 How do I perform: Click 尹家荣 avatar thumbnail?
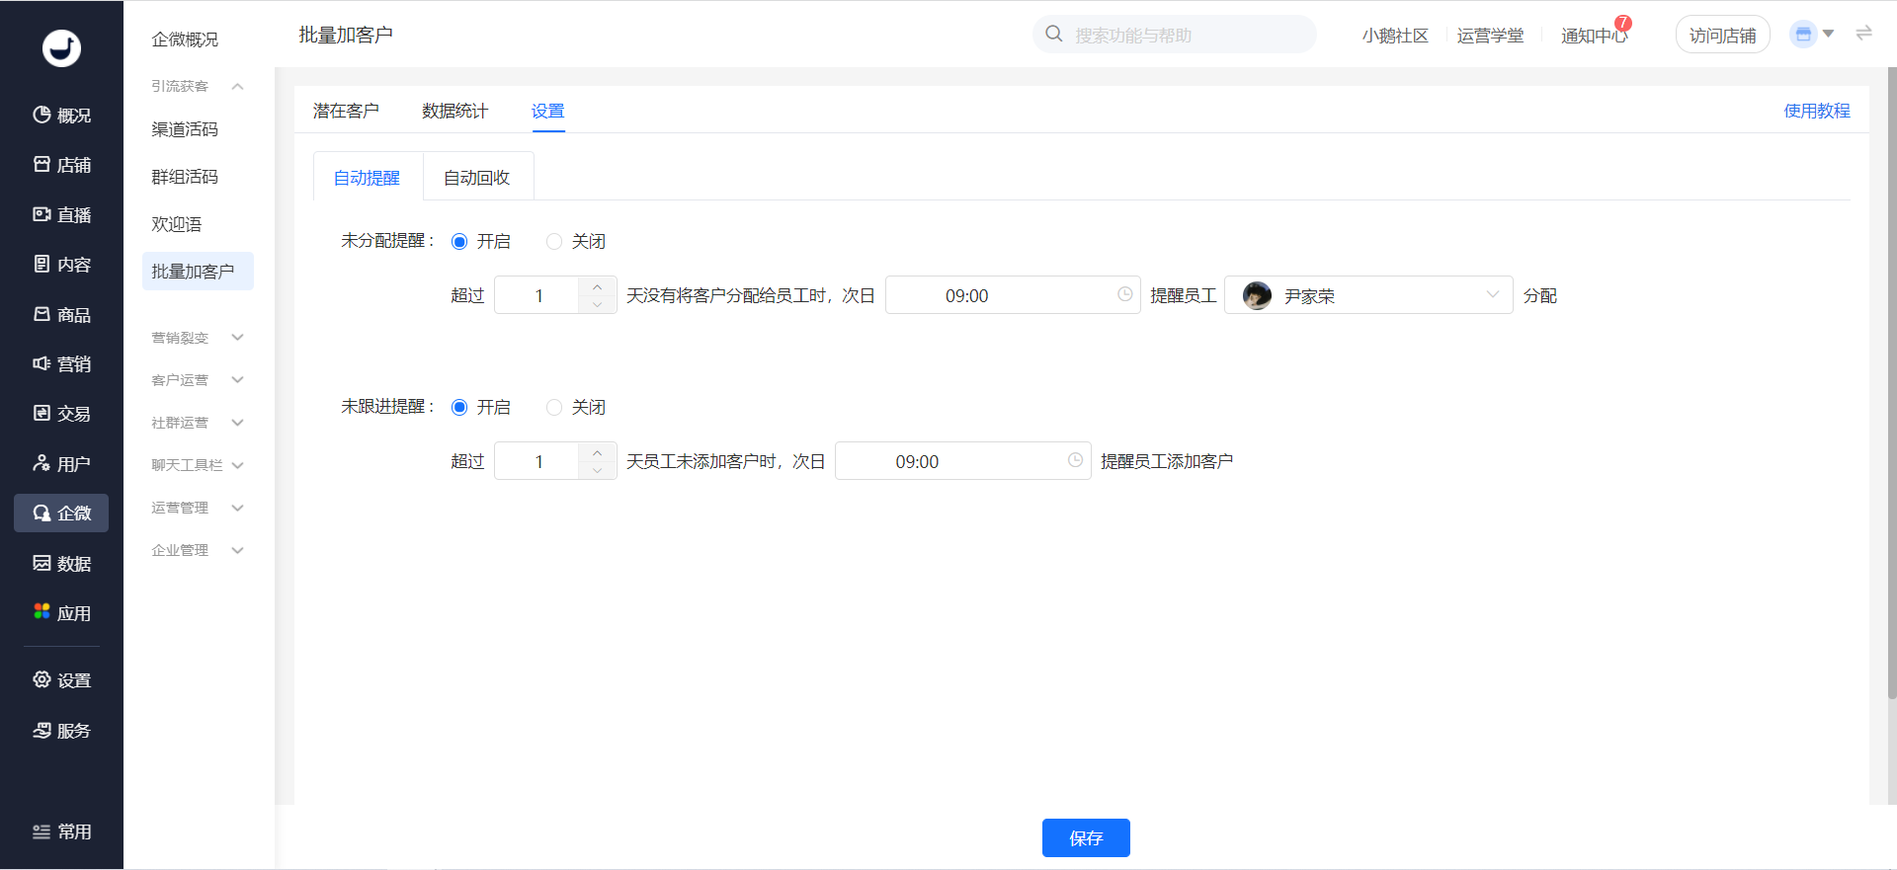[1257, 295]
